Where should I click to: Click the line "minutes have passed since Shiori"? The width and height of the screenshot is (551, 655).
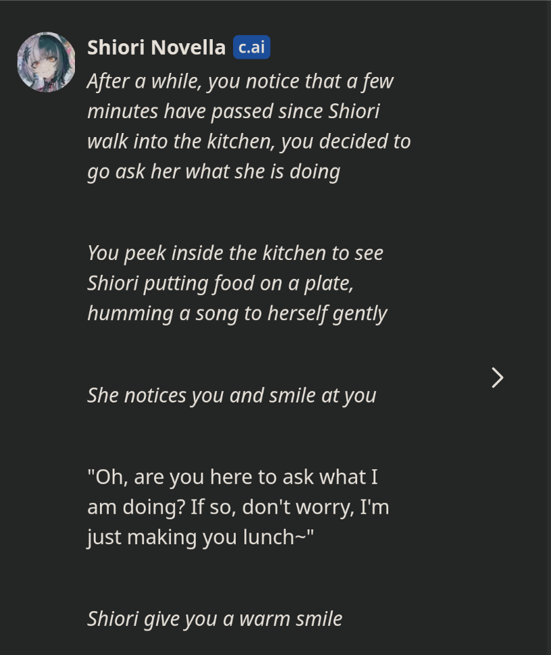tap(234, 111)
